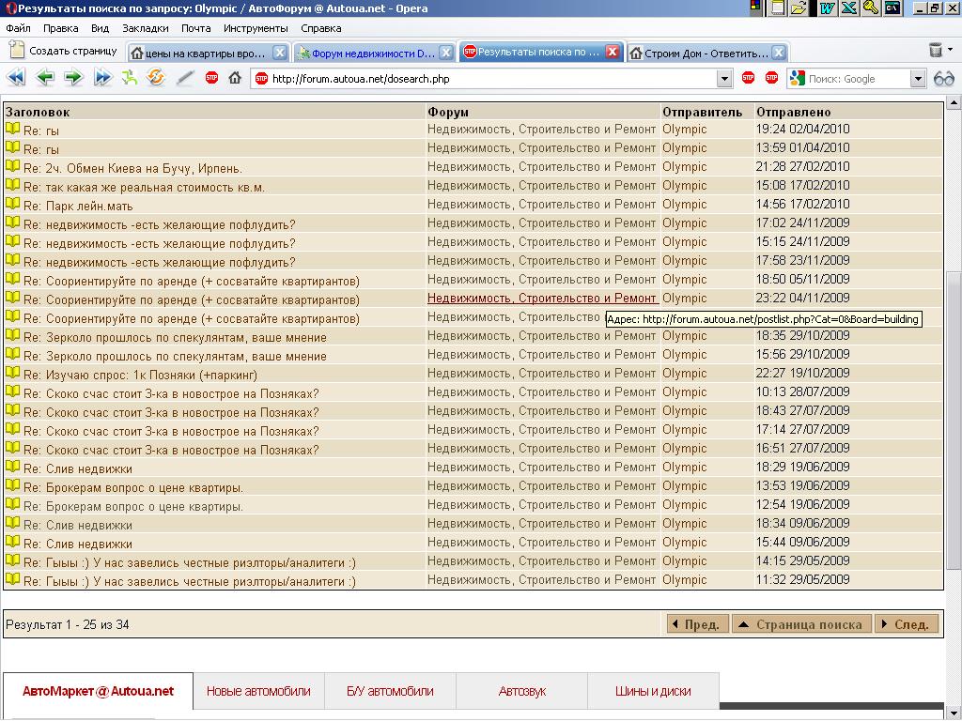
Task: Click the glasses view icon
Action: (943, 79)
